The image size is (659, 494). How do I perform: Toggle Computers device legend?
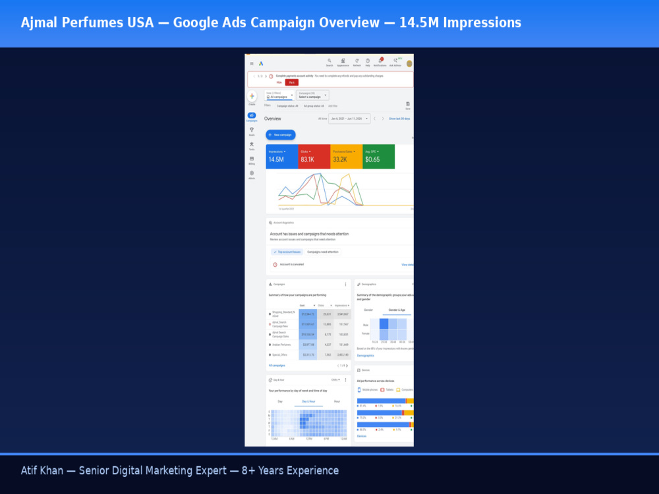405,390
